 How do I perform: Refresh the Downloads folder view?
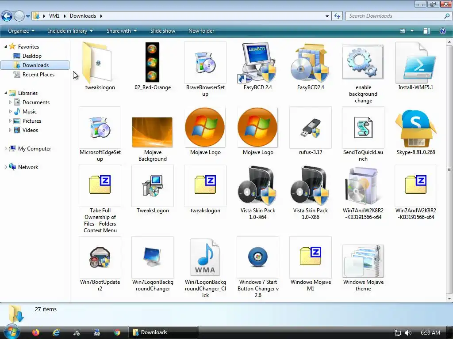pyautogui.click(x=337, y=16)
